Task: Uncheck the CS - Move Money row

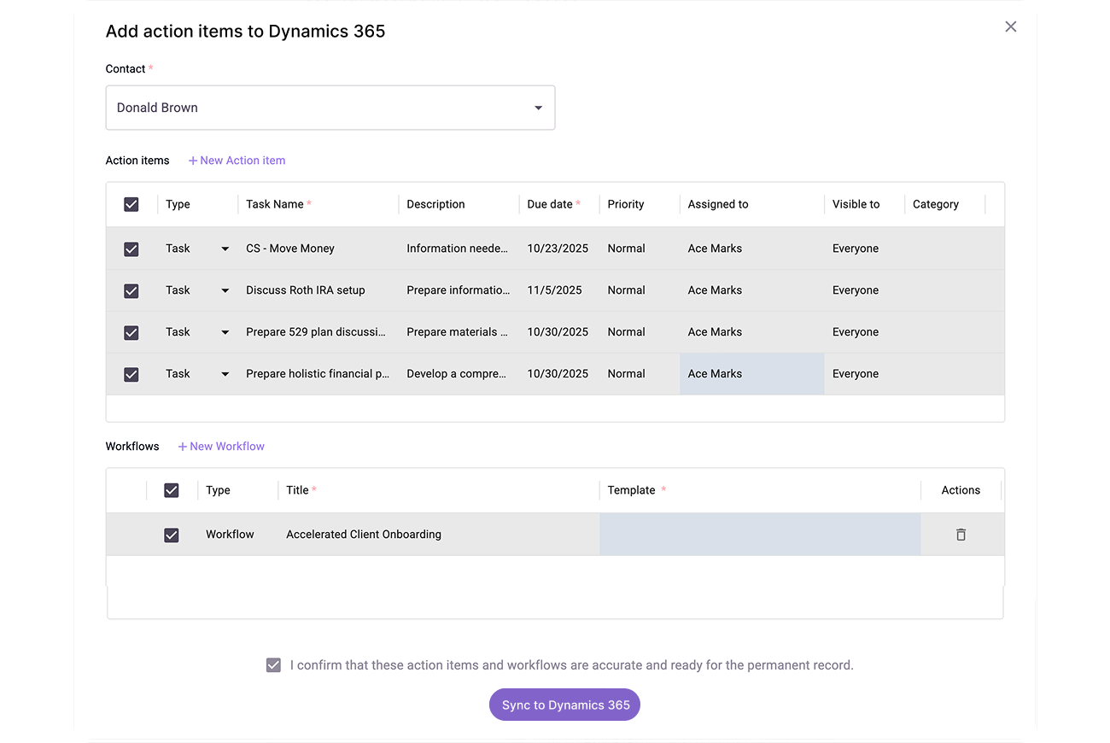Action: (131, 249)
